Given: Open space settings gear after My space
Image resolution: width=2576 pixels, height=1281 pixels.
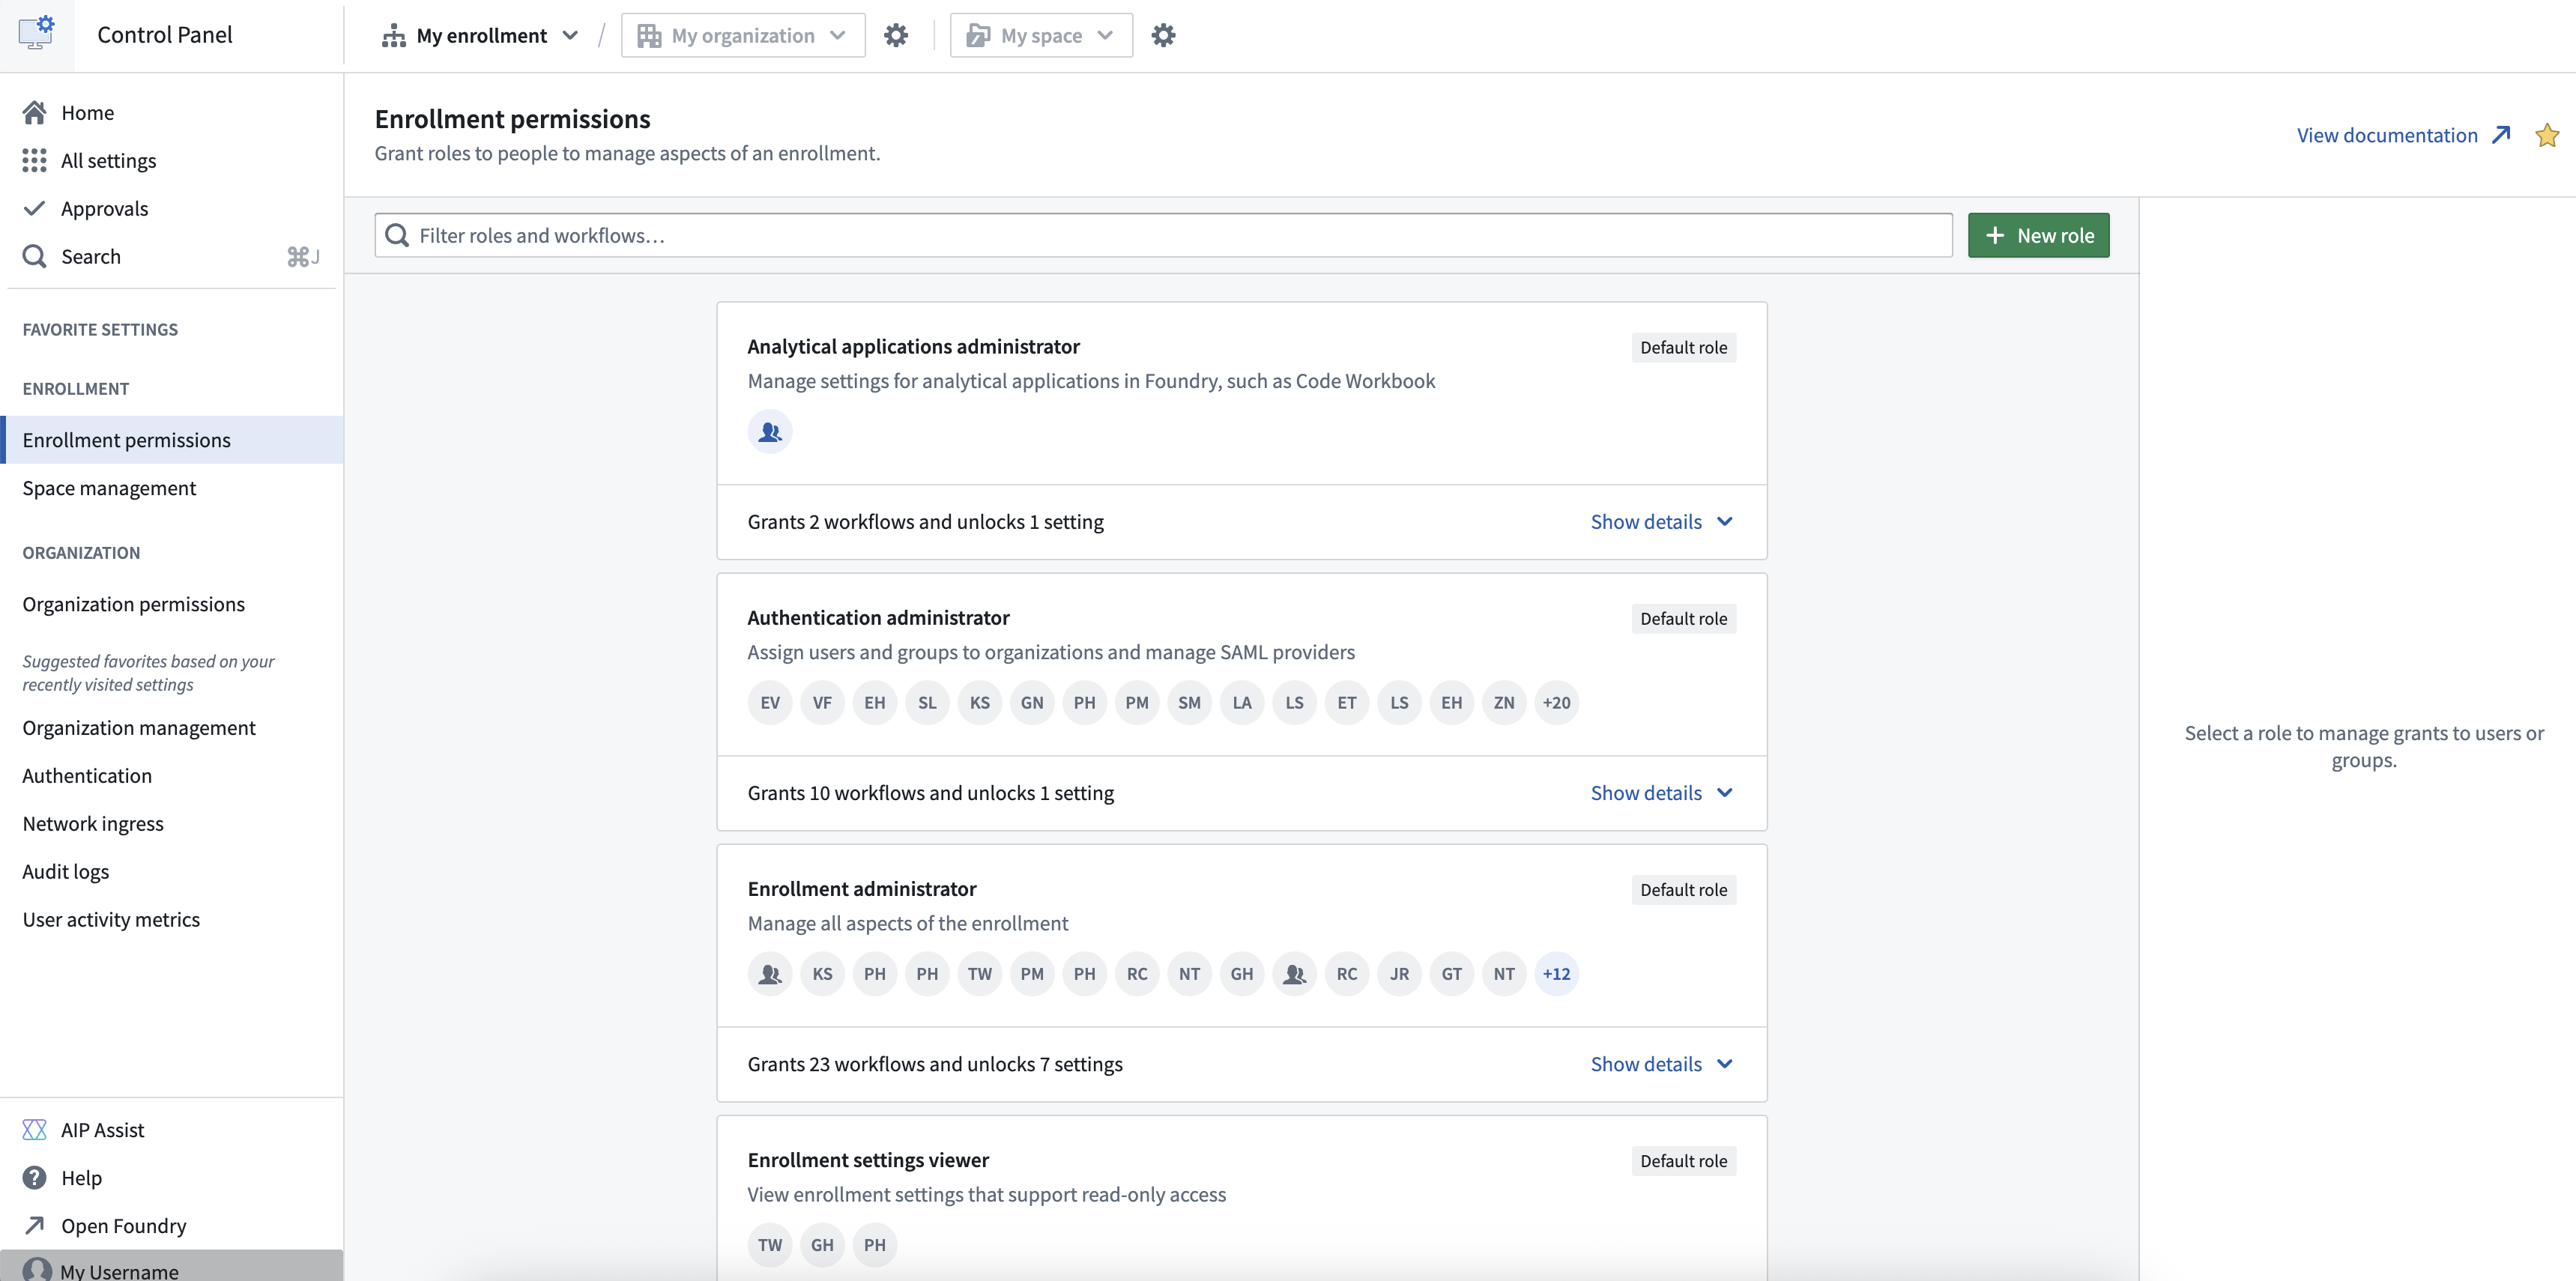Looking at the screenshot, I should coord(1163,36).
